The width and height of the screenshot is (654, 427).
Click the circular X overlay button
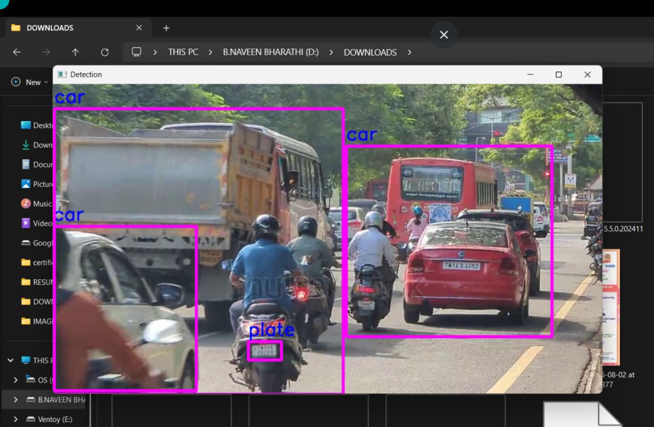(x=444, y=35)
